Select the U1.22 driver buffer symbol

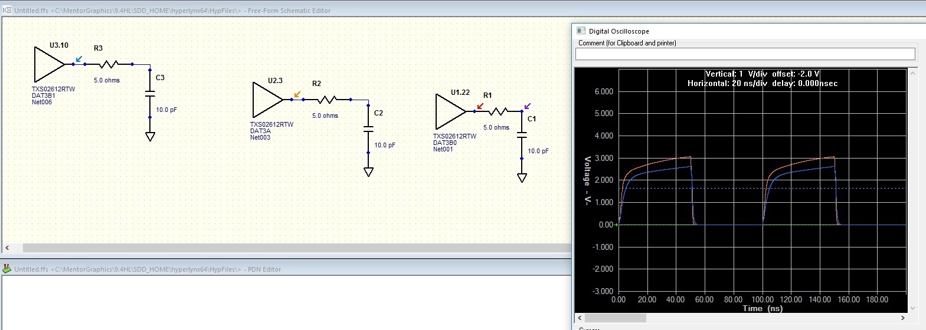(451, 111)
